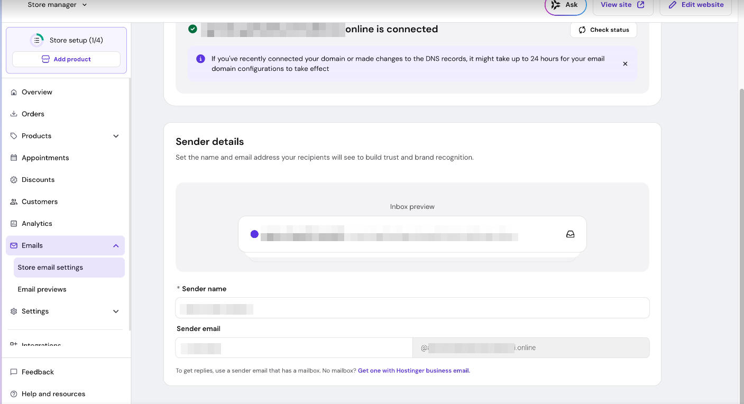The width and height of the screenshot is (744, 404).
Task: Dismiss the DNS records notice
Action: click(625, 64)
